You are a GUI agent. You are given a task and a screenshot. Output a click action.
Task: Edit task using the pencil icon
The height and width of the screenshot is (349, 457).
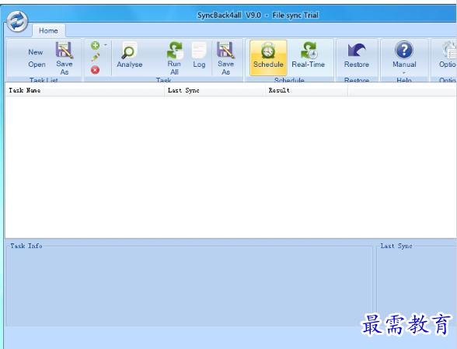click(96, 58)
